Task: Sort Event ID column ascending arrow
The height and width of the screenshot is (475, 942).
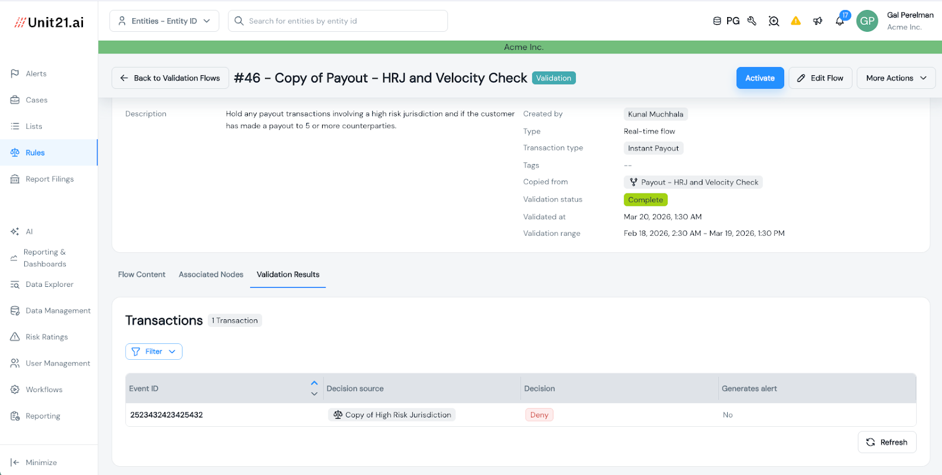Action: 314,383
